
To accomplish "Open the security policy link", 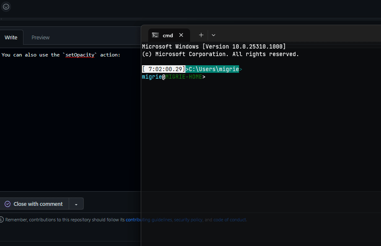I will [x=188, y=220].
